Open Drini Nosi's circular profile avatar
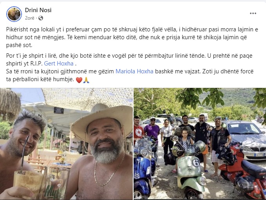The image size is (266, 200). tap(14, 14)
